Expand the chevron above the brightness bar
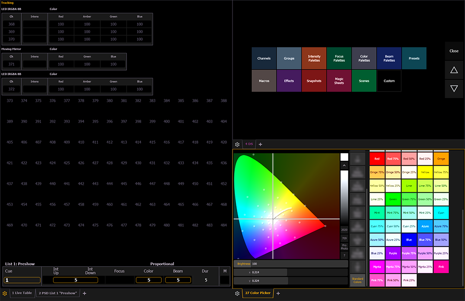 344,165
